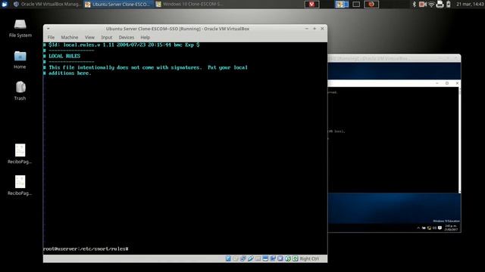This screenshot has width=485, height=272.
Task: Click the red Vivaldi launcher in top panel
Action: [x=311, y=4]
